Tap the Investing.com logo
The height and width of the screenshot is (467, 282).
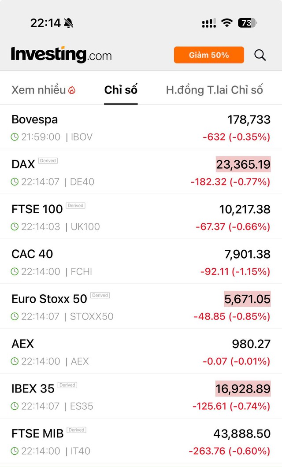point(61,55)
